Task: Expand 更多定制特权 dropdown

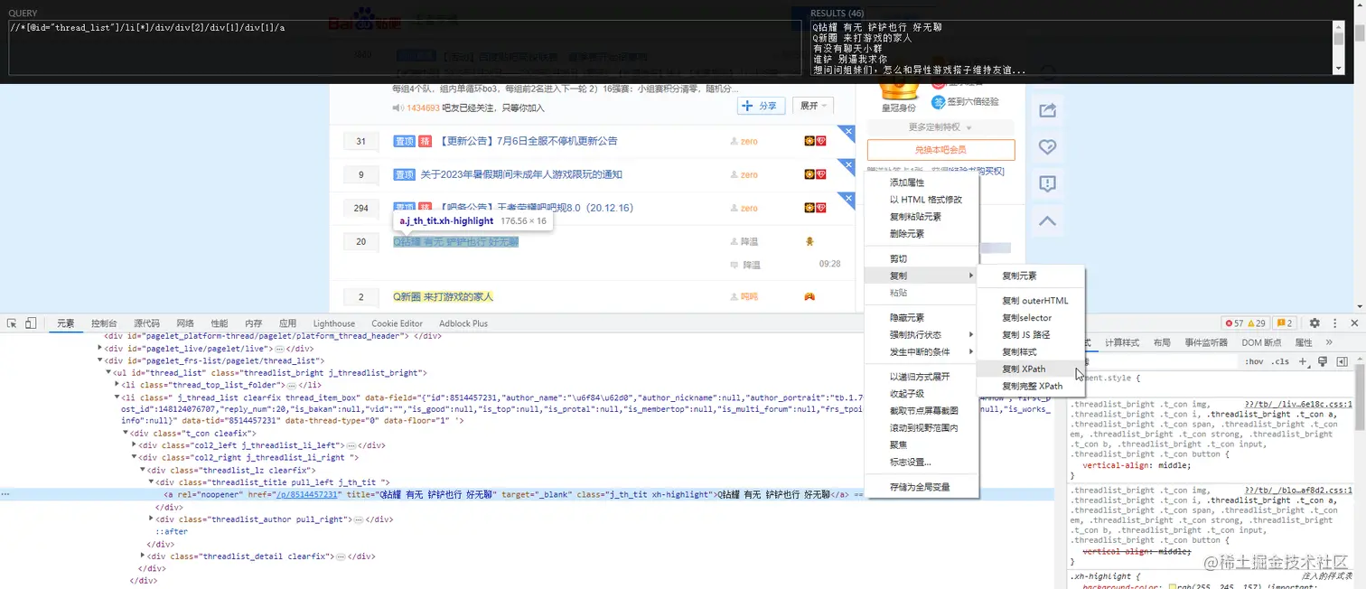Action: (x=940, y=127)
